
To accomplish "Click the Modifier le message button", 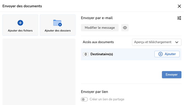I will tap(100, 28).
